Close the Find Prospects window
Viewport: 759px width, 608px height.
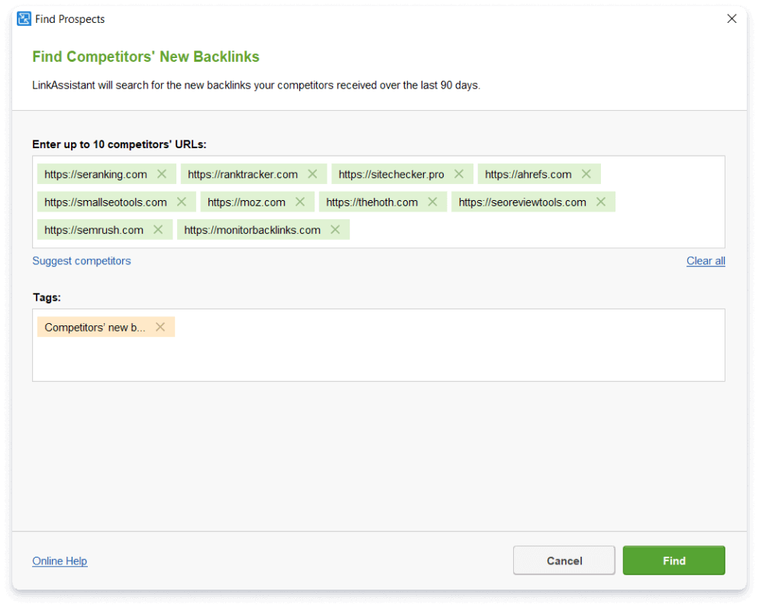[732, 19]
